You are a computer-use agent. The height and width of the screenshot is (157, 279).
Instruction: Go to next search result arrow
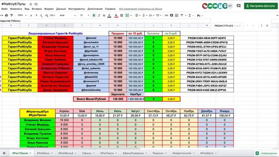[x=253, y=26]
